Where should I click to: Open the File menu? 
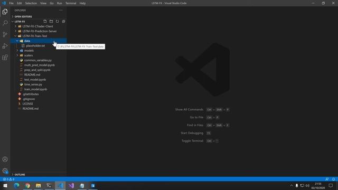click(x=11, y=3)
